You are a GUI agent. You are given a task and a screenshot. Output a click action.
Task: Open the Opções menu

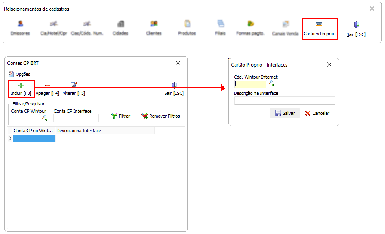(20, 74)
